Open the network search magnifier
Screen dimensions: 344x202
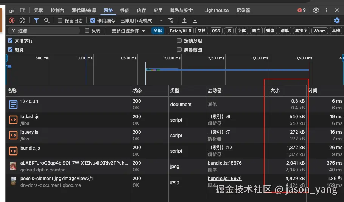tap(47, 20)
